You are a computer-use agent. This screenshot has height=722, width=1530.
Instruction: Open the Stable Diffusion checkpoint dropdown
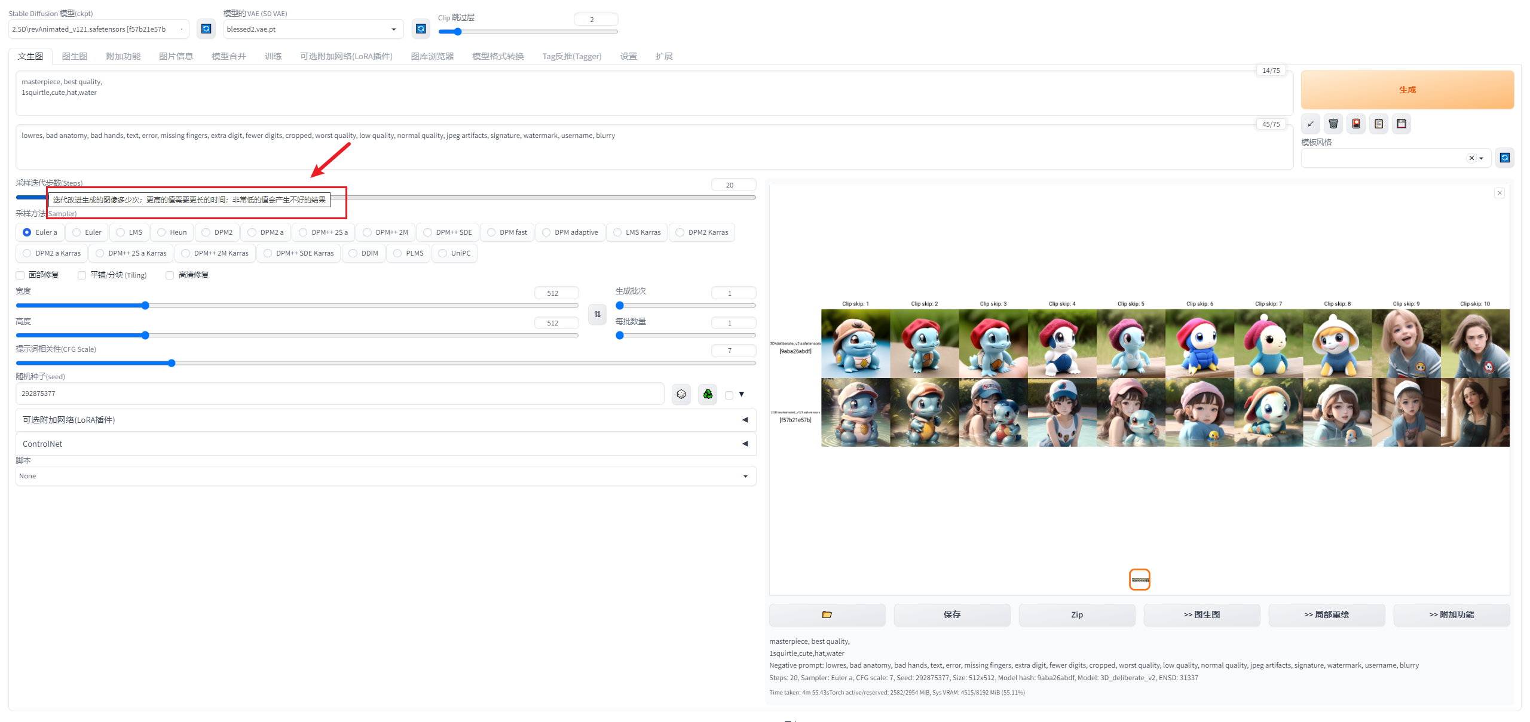pyautogui.click(x=99, y=29)
